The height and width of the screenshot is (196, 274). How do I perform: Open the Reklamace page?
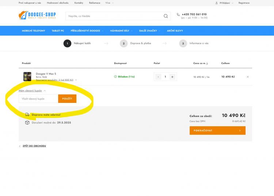click(95, 3)
